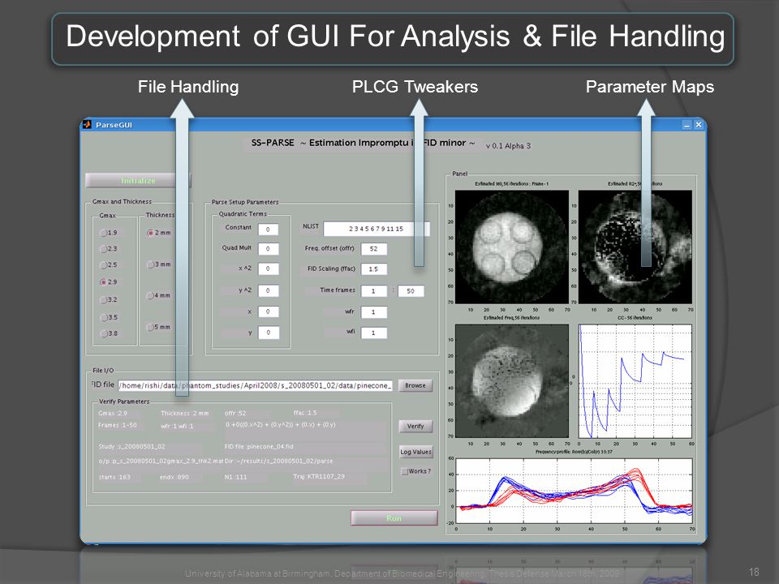Select Gmax 3.8 radio button
This screenshot has height=584, width=779.
coord(104,333)
